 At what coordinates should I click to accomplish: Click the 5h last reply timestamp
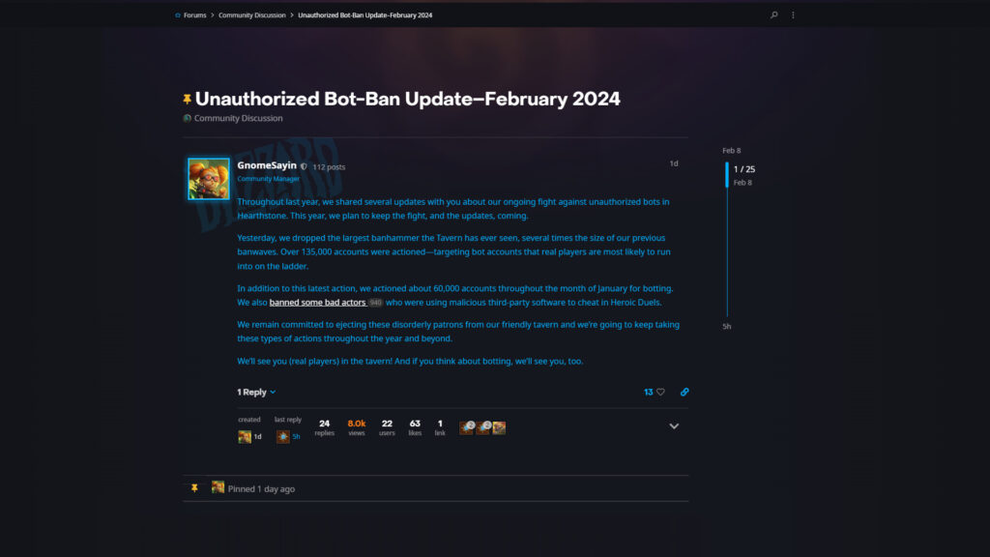click(x=294, y=436)
